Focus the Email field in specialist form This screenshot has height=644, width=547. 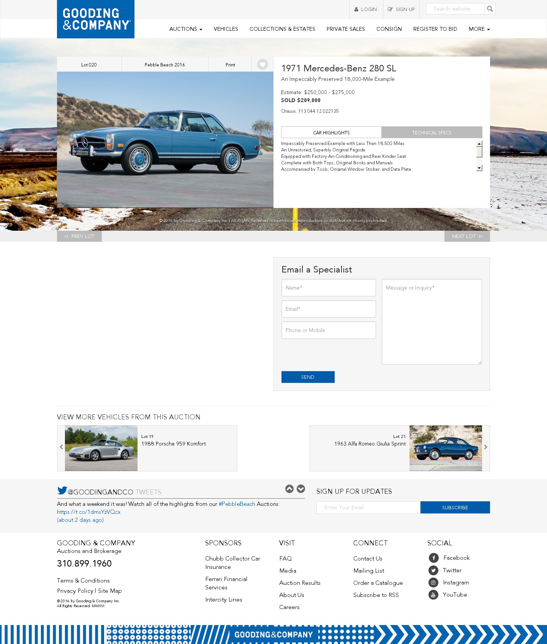tap(329, 309)
